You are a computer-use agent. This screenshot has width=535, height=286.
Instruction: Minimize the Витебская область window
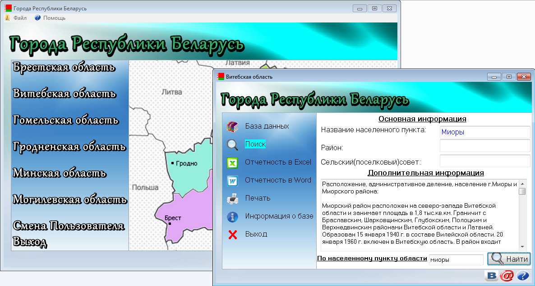494,77
